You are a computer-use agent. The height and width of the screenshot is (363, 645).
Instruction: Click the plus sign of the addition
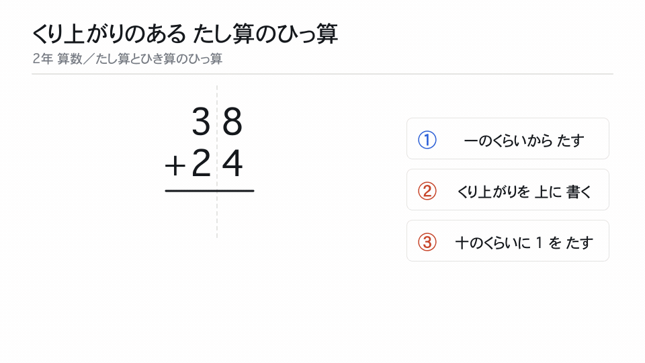[175, 166]
